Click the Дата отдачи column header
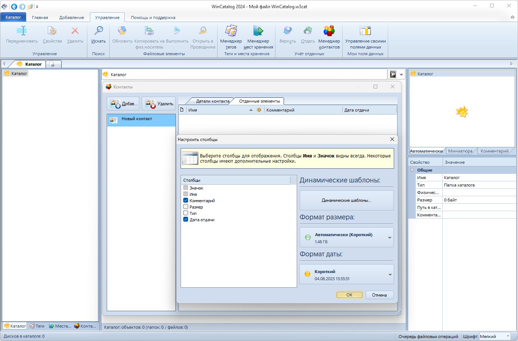This screenshot has height=341, width=518. (x=369, y=110)
